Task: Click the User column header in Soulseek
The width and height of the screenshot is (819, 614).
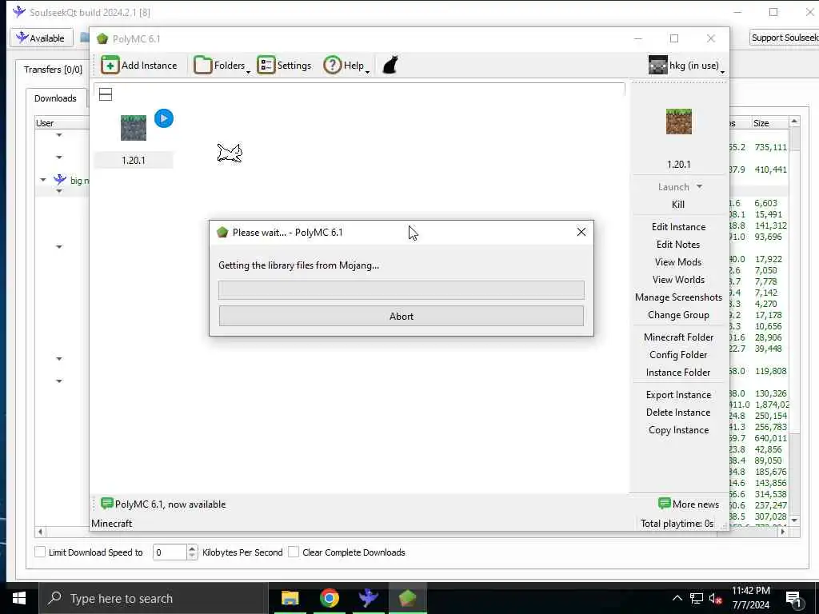Action: coord(62,123)
